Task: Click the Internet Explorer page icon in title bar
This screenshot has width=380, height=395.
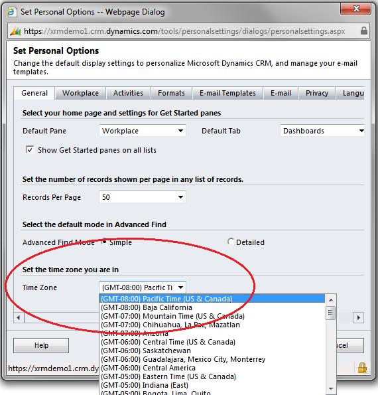Action: pyautogui.click(x=11, y=11)
